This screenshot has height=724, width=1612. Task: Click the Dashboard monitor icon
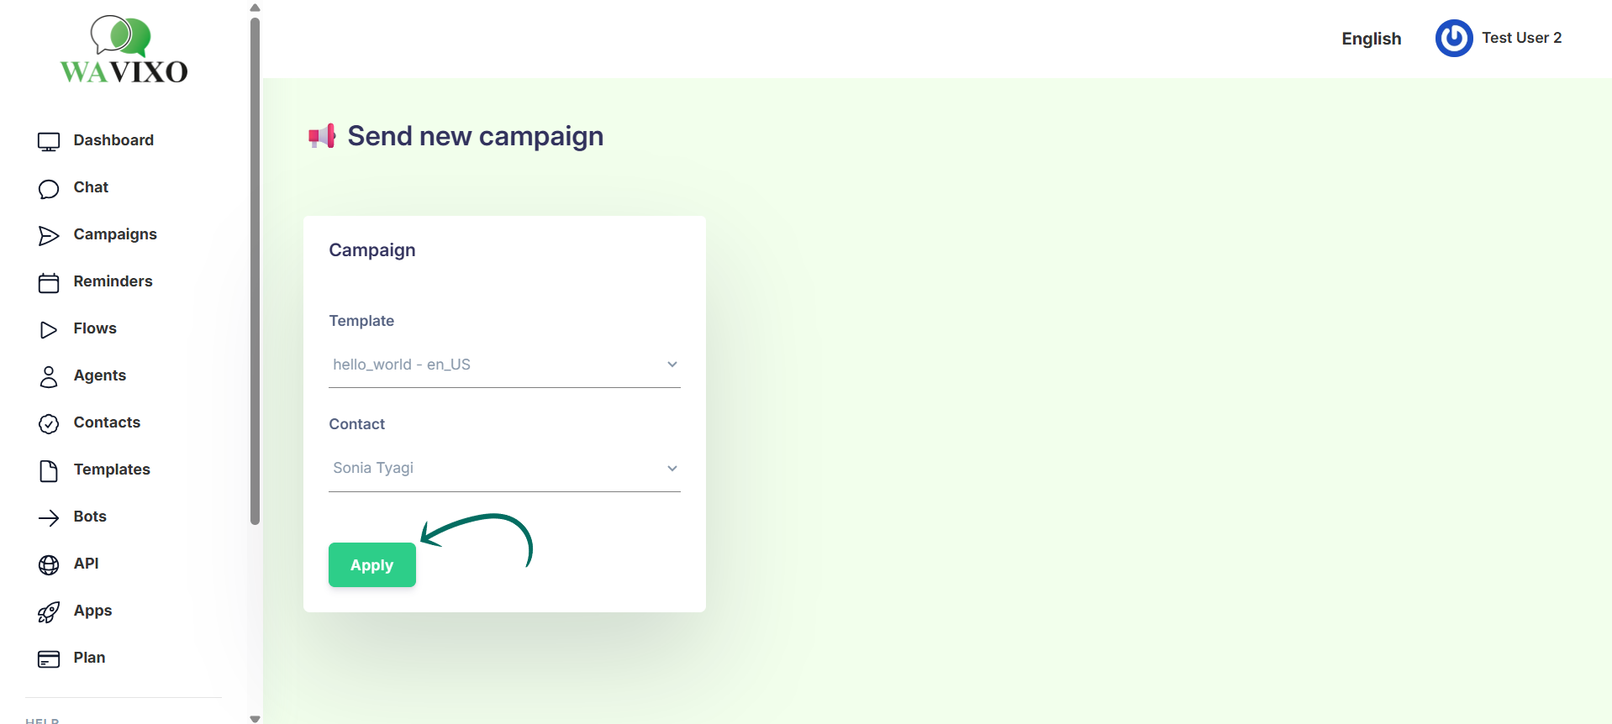pos(49,141)
